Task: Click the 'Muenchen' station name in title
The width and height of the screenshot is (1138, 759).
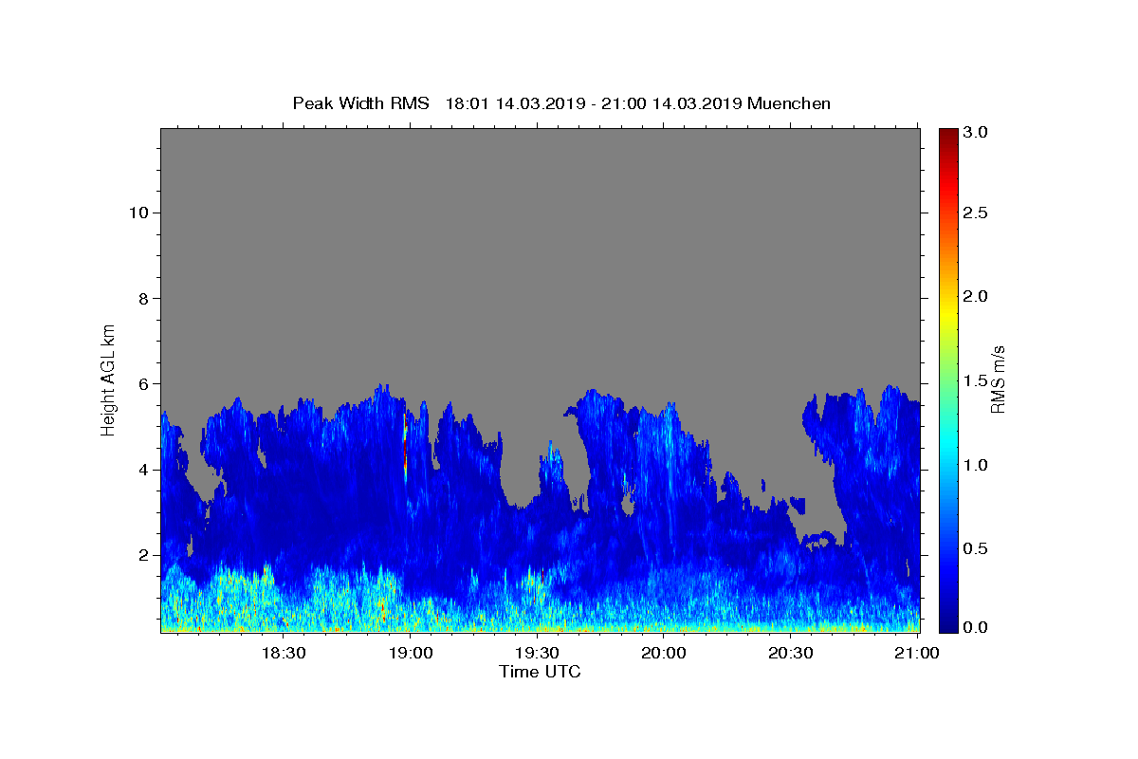Action: point(789,103)
